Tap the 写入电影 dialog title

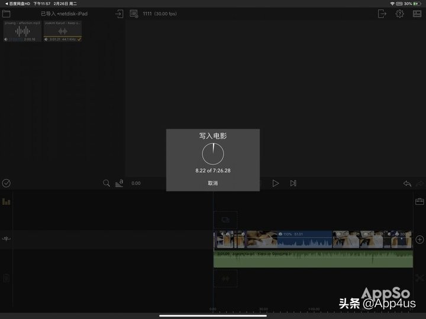(x=213, y=136)
